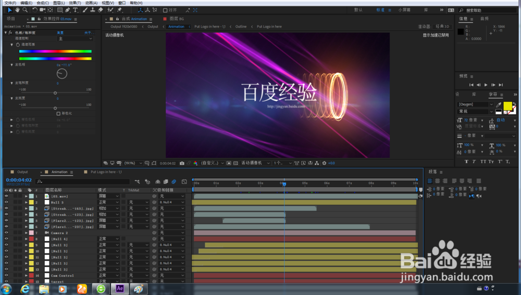Open the Windows Start menu

click(6, 289)
